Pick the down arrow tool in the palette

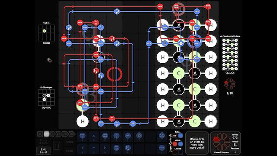tap(93, 148)
